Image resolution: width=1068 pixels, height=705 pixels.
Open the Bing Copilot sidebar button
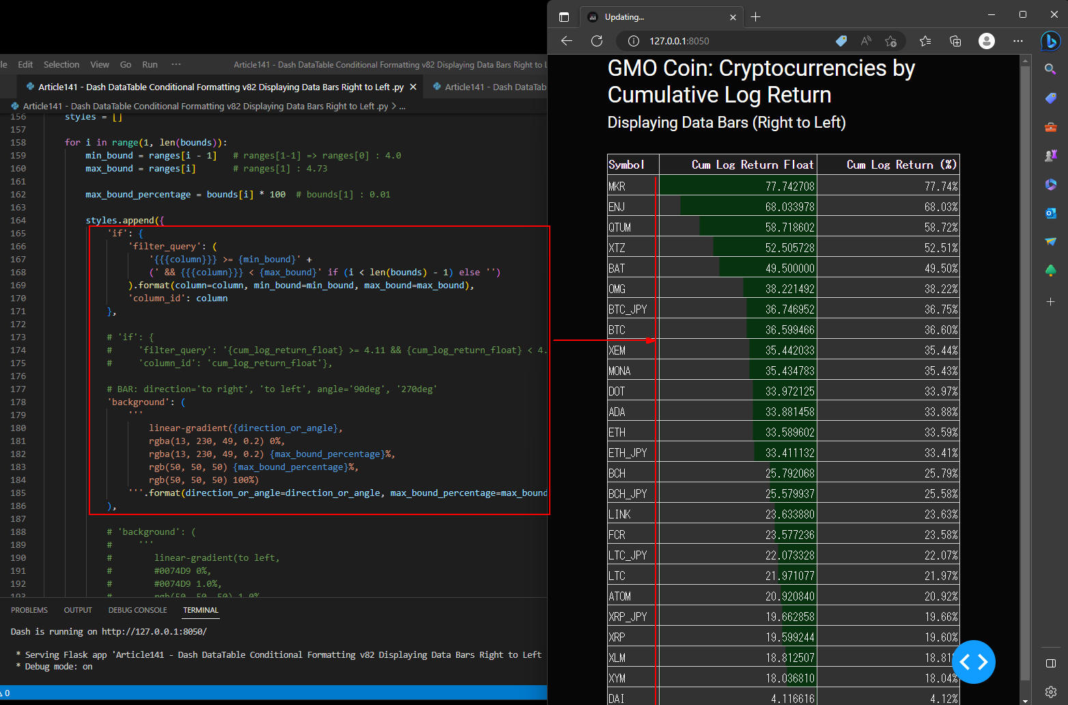pyautogui.click(x=1050, y=42)
